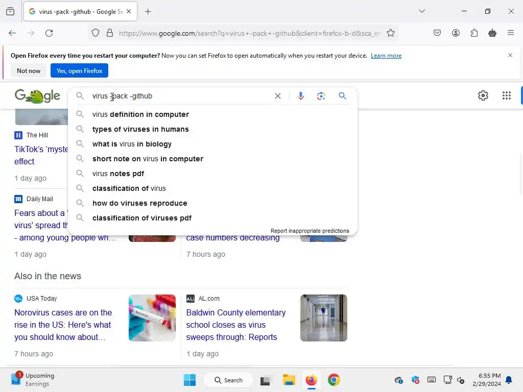This screenshot has height=392, width=523.
Task: Open the Google apps grid
Action: [x=506, y=95]
